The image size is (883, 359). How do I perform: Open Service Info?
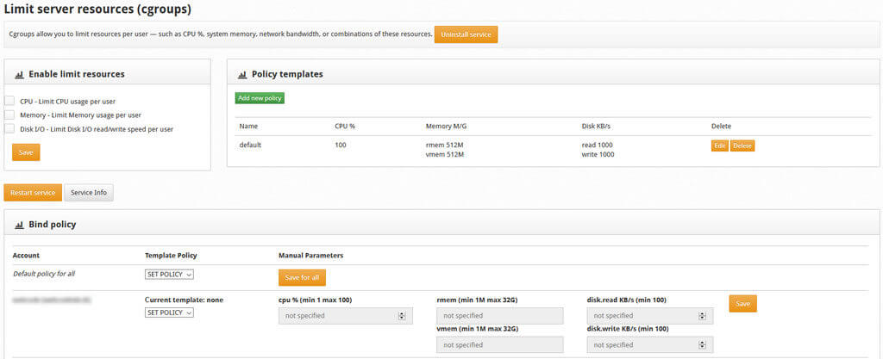pos(89,193)
